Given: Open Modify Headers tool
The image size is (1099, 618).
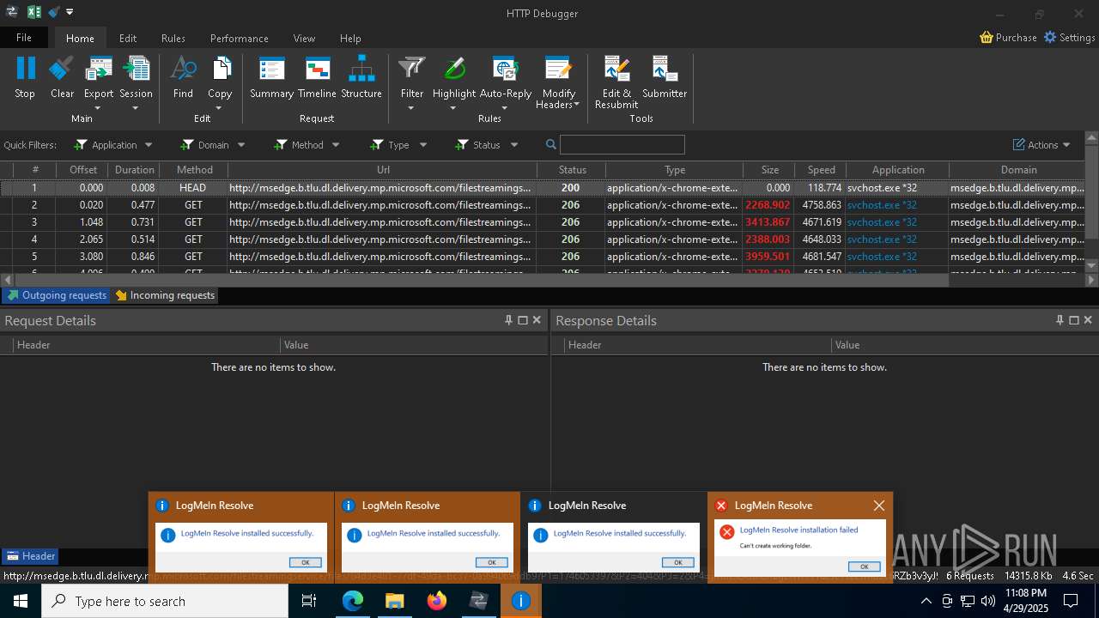Looking at the screenshot, I should (x=558, y=82).
